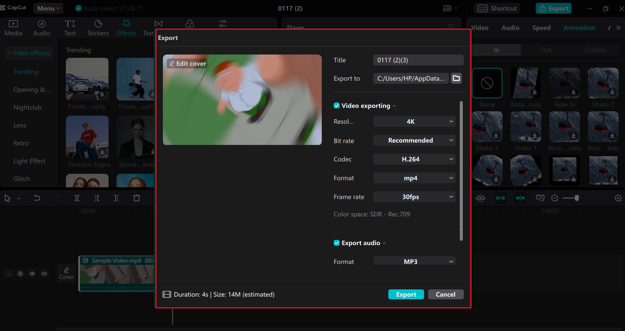Click the preview-axis icon left of zoom-out
625x331 pixels.
(540, 198)
